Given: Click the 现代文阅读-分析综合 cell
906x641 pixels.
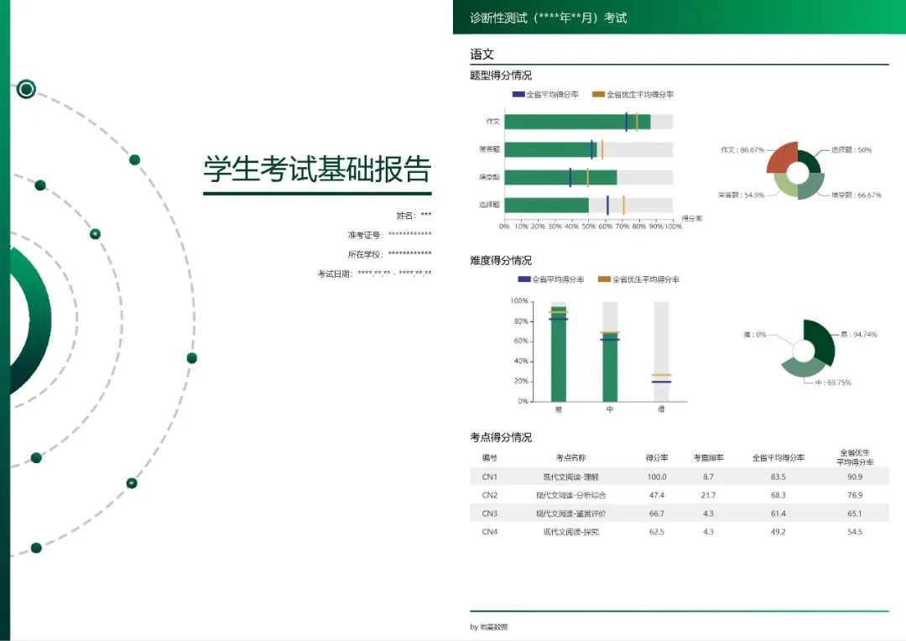Looking at the screenshot, I should pos(571,495).
